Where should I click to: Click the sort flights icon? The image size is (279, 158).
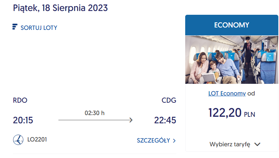coord(15,27)
